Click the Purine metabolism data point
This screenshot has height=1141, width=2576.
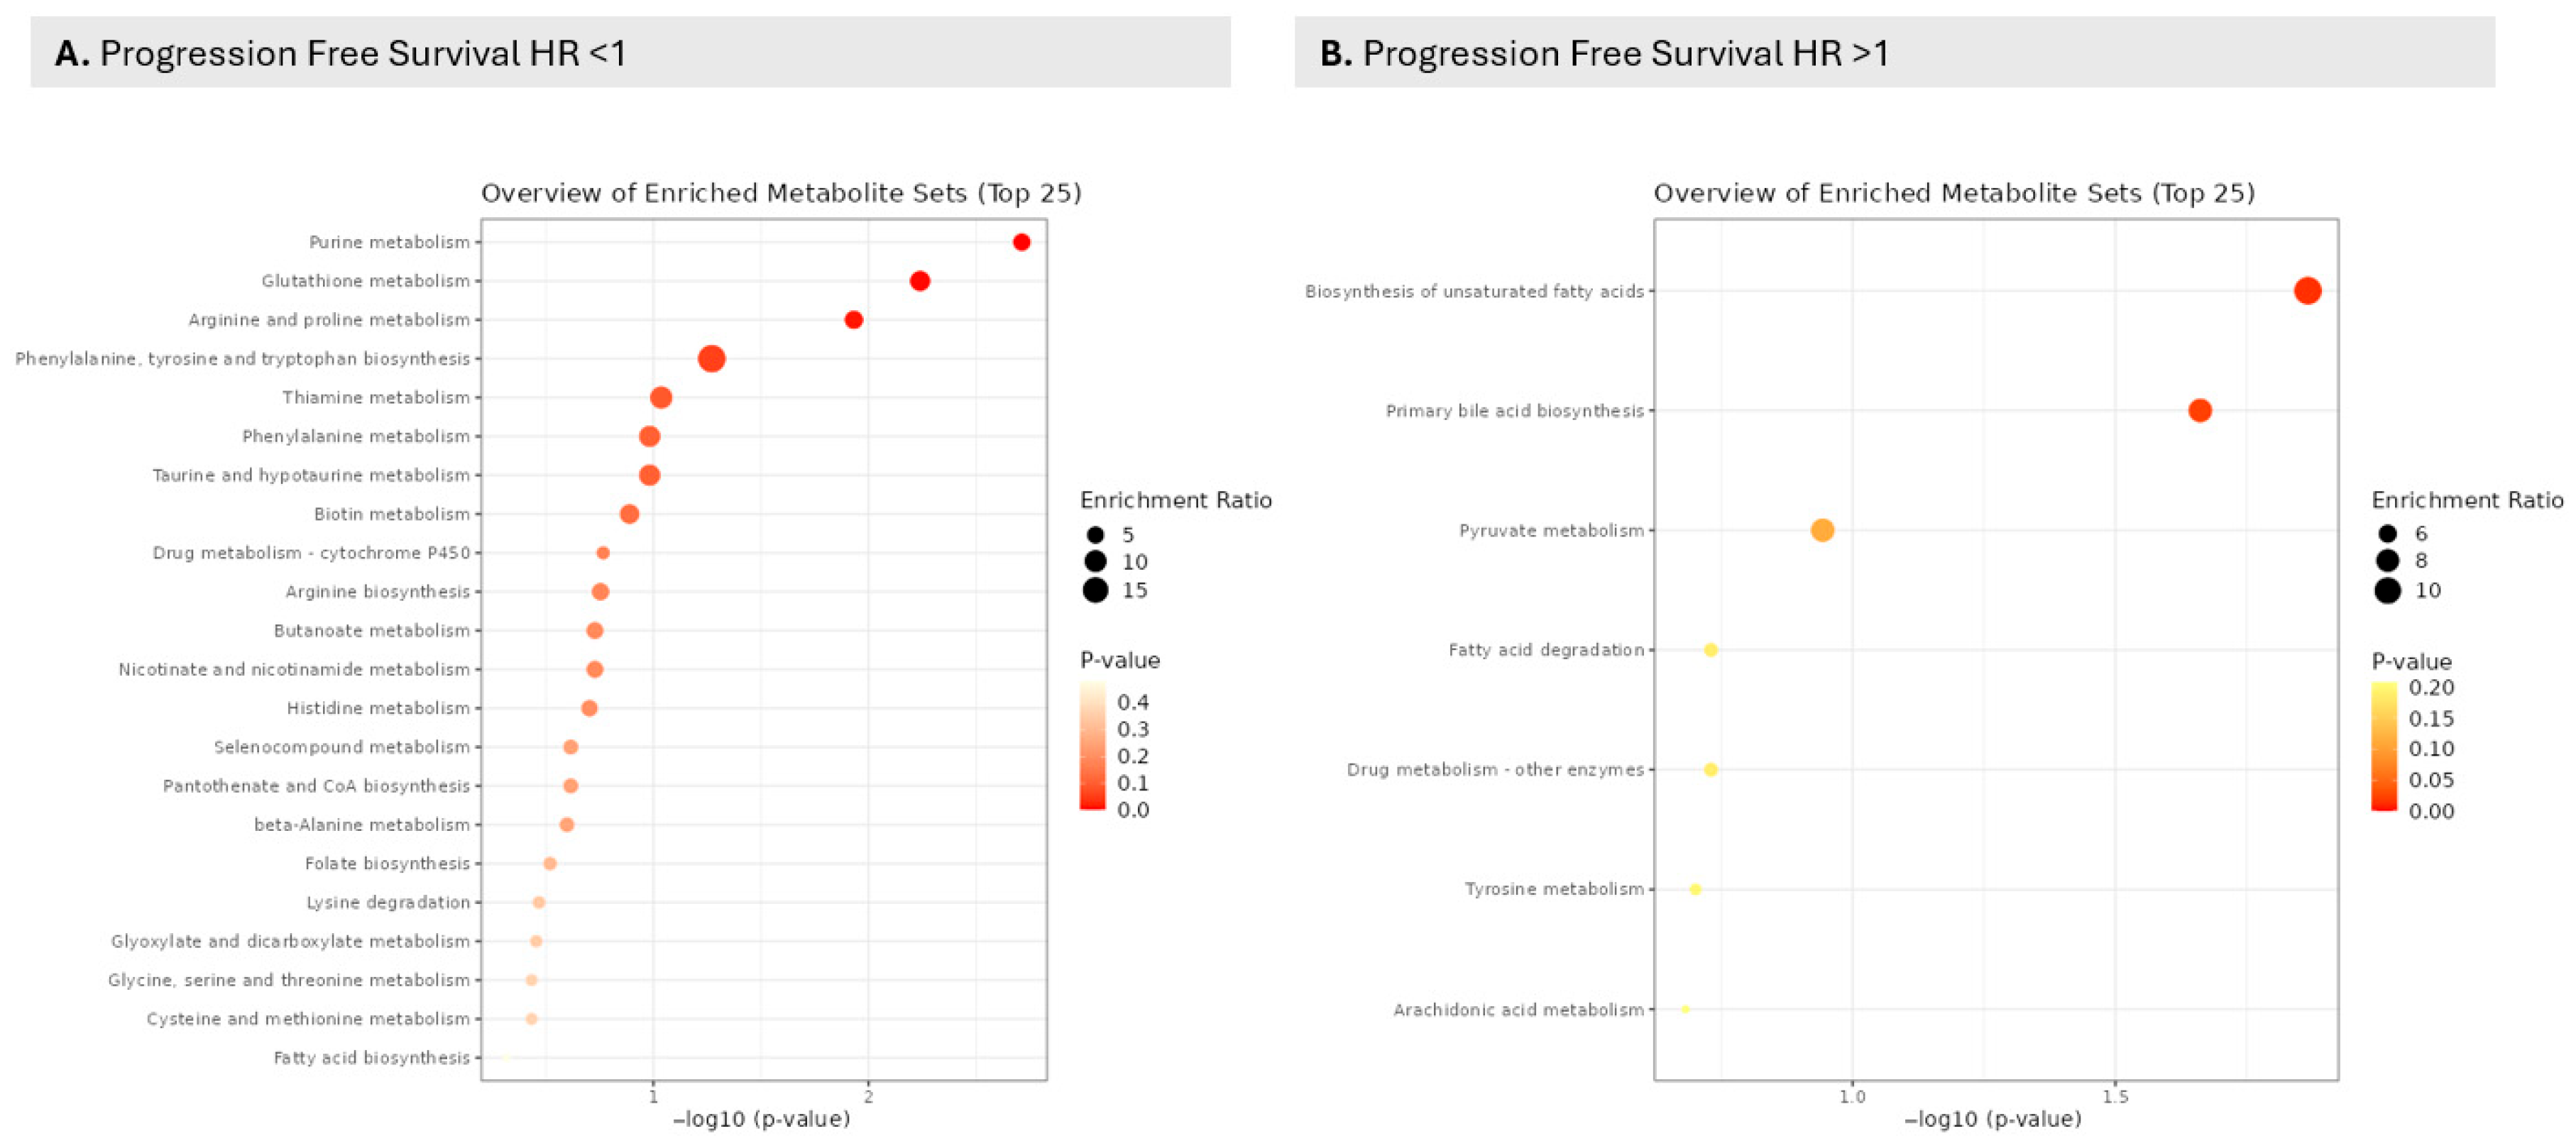click(1021, 242)
